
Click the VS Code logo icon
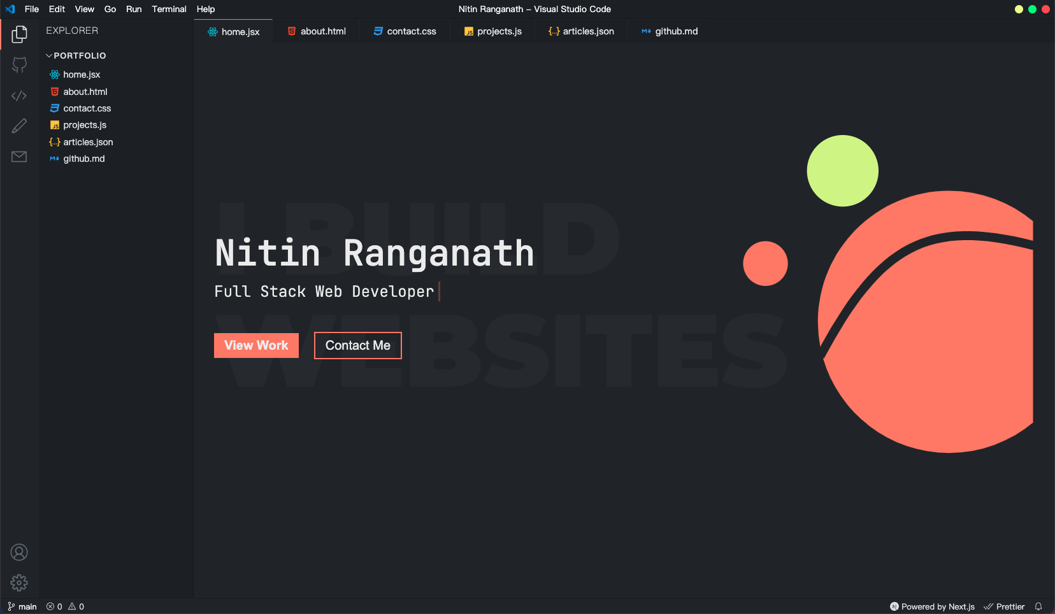click(10, 9)
